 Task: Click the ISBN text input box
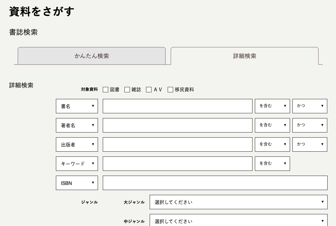click(215, 183)
